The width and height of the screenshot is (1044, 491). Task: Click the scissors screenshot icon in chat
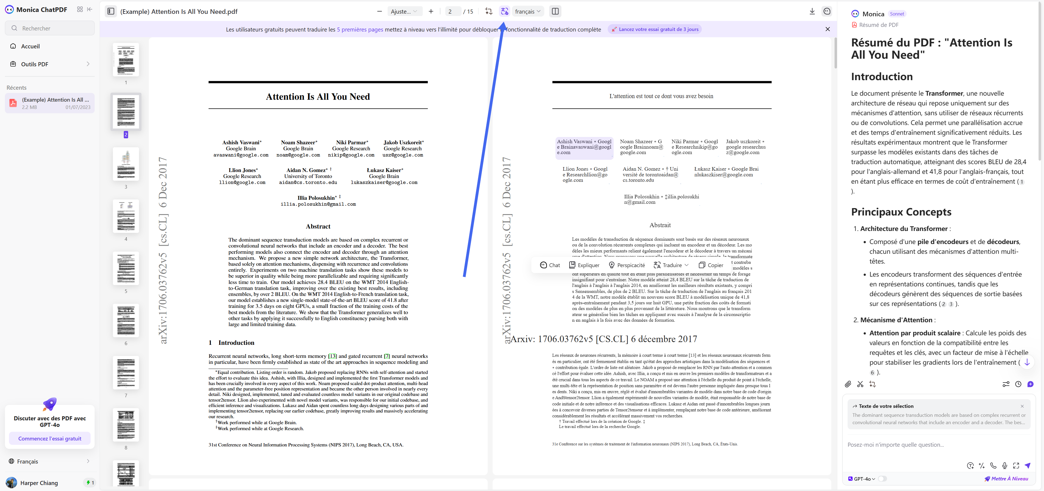(x=860, y=384)
